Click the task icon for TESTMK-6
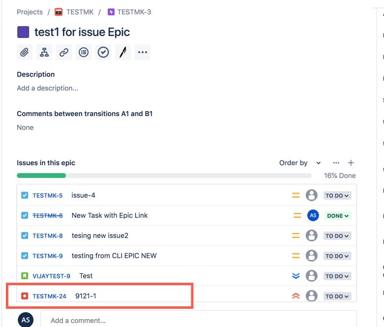The image size is (384, 327). click(25, 215)
